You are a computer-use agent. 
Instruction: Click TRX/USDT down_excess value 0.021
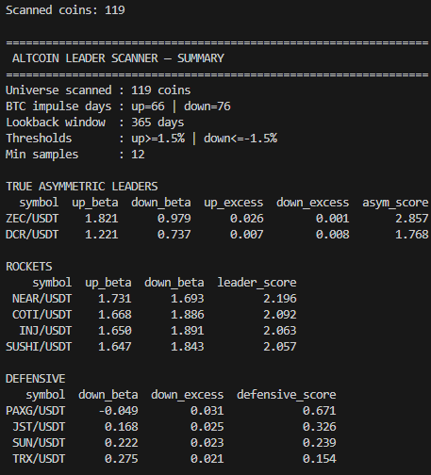pyautogui.click(x=207, y=459)
